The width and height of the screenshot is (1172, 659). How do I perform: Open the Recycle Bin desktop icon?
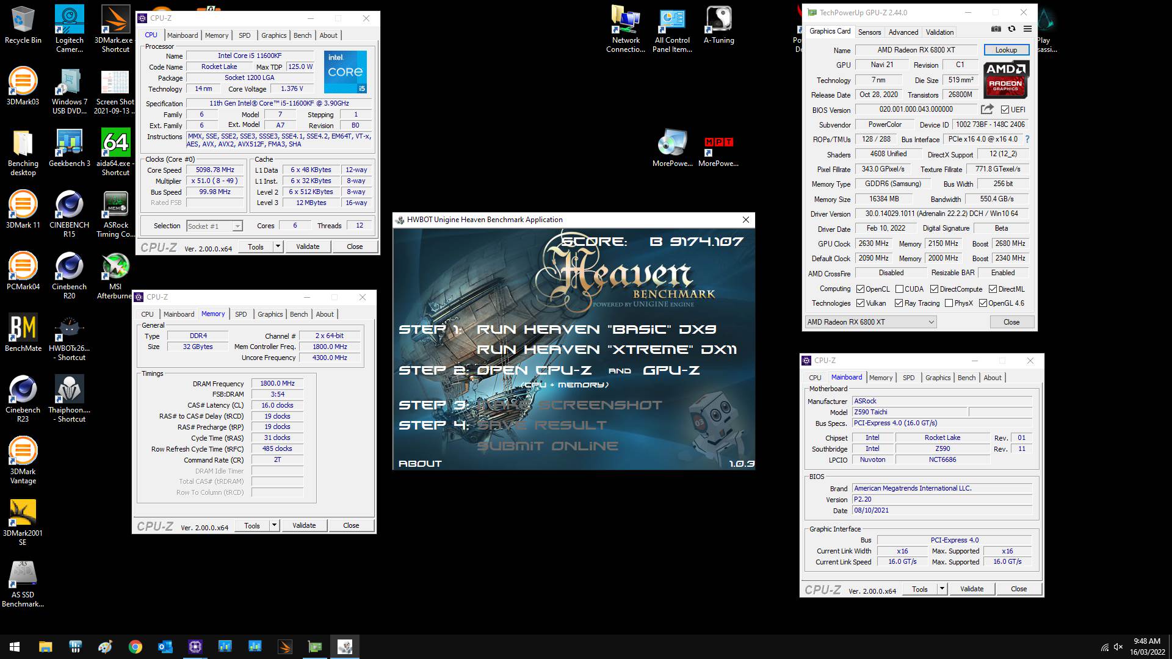23,26
